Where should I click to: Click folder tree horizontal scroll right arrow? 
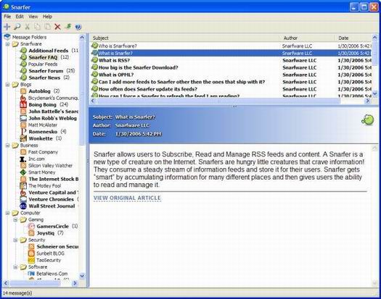tap(75, 283)
